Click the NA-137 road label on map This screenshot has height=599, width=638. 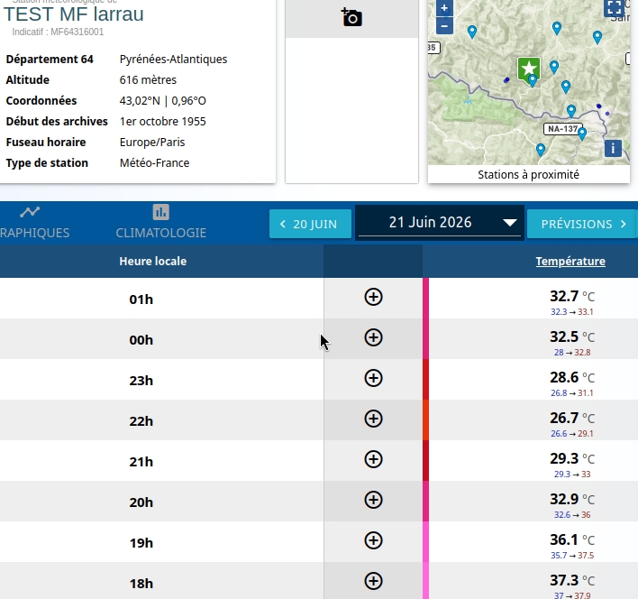(x=563, y=129)
